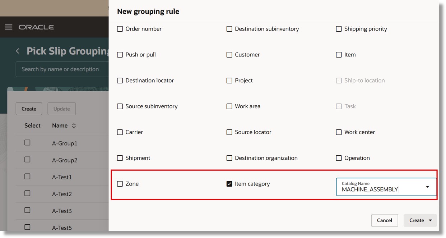
Task: Enable the Destination organization checkbox
Action: tap(229, 158)
